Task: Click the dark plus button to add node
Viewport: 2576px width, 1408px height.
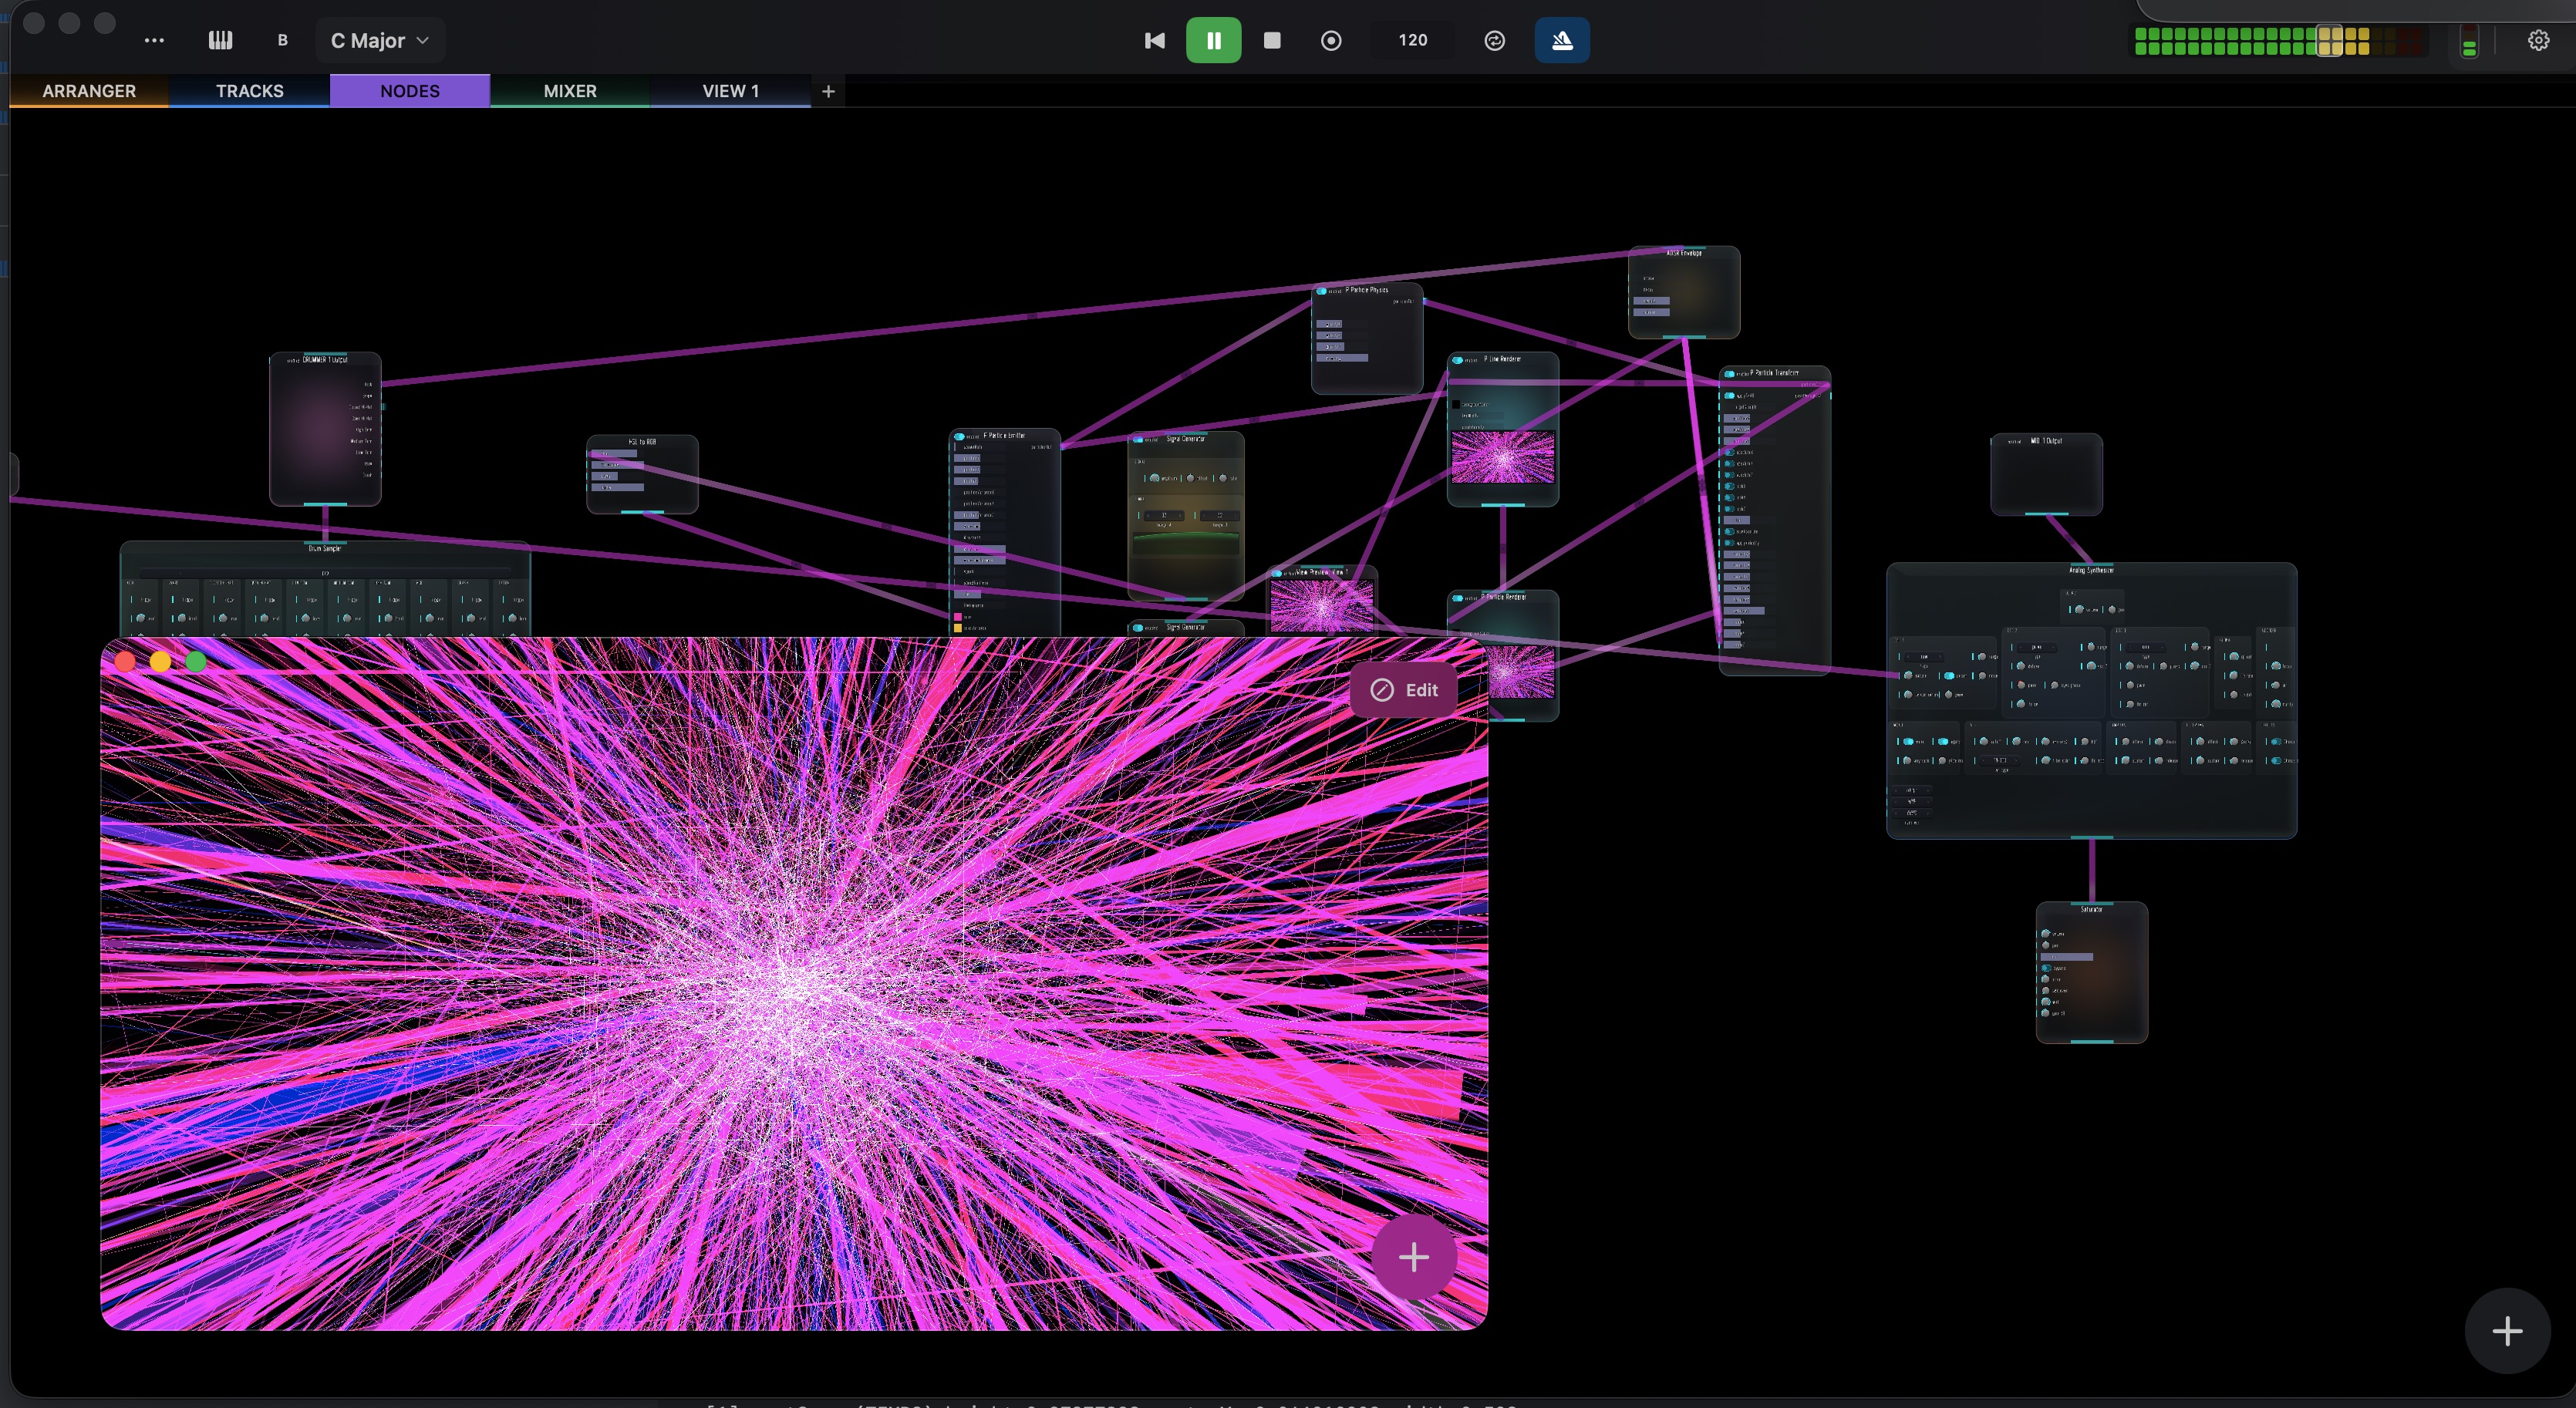Action: click(x=2507, y=1331)
